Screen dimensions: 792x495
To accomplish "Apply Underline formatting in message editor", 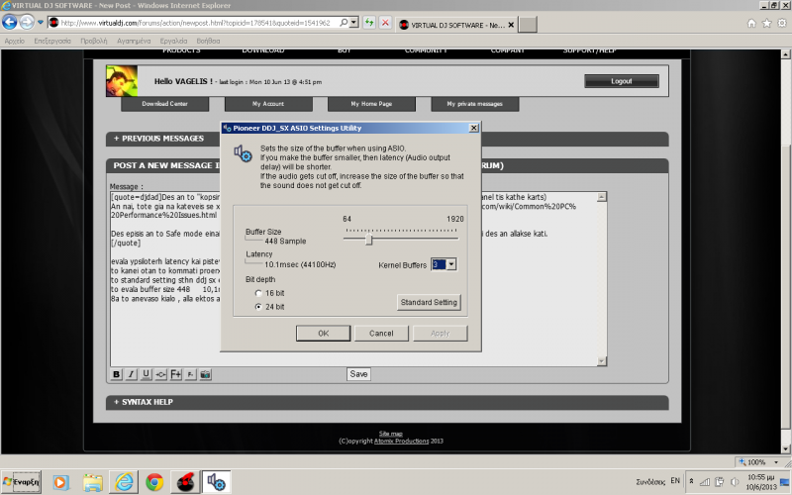I will coord(146,374).
